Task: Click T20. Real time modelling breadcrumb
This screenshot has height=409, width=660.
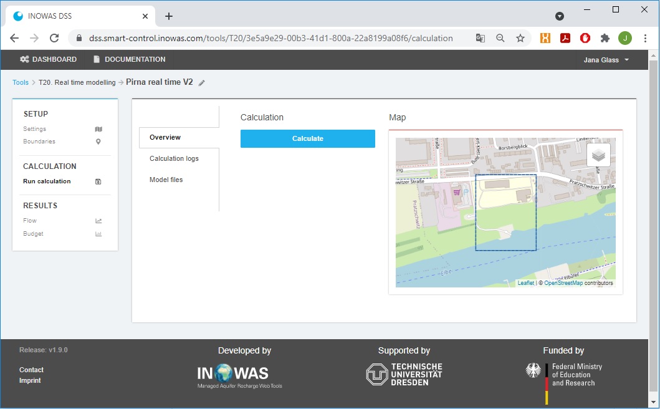Action: [x=77, y=82]
